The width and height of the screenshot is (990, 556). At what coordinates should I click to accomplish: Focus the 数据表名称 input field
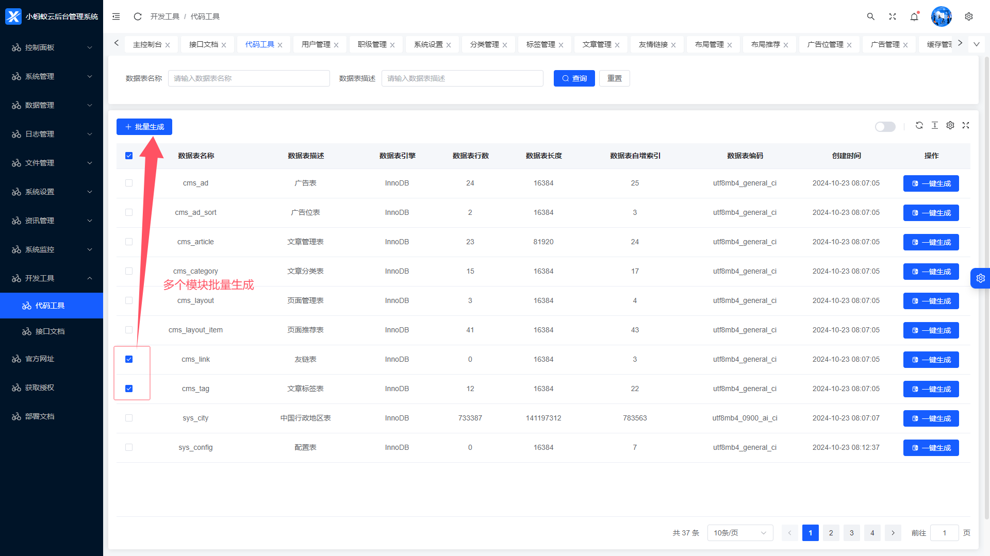(249, 78)
